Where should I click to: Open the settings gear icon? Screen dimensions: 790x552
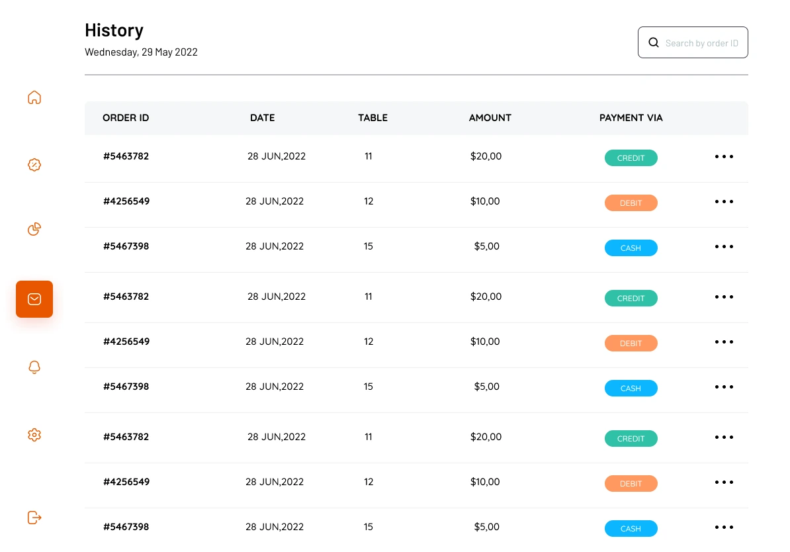coord(34,435)
